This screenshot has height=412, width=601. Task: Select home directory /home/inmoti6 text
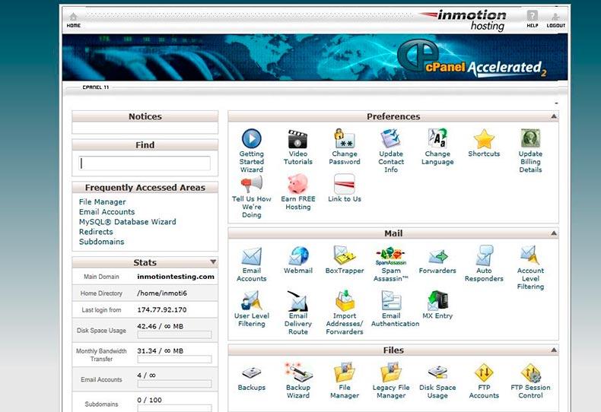pyautogui.click(x=162, y=293)
